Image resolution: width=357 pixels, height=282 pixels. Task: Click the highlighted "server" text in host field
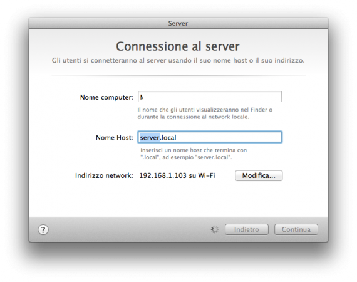coord(150,138)
